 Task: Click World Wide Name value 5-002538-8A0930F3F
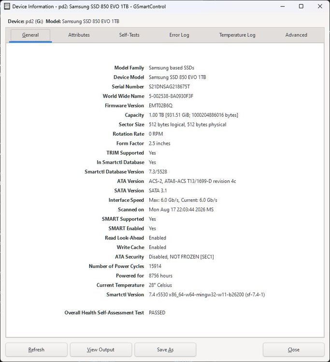[171, 96]
